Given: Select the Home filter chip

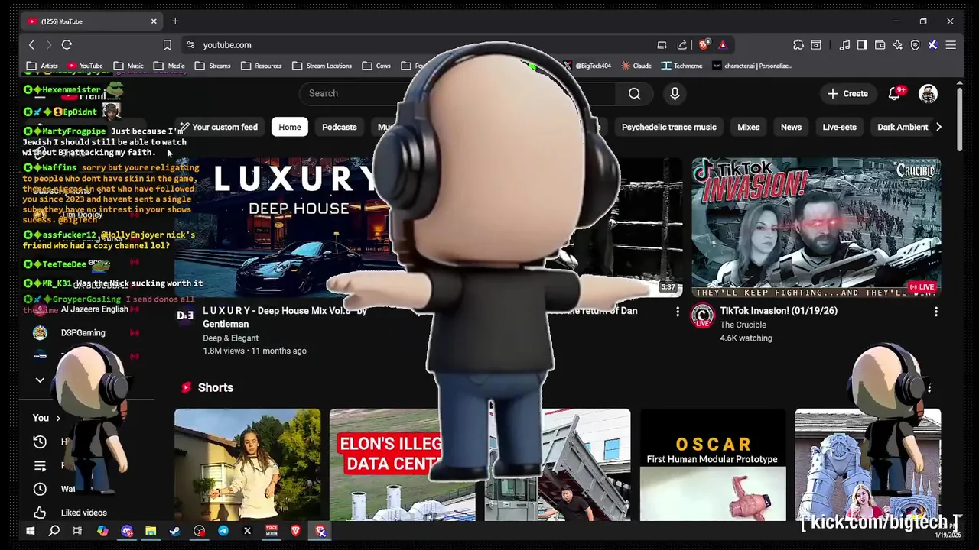Looking at the screenshot, I should pos(290,127).
